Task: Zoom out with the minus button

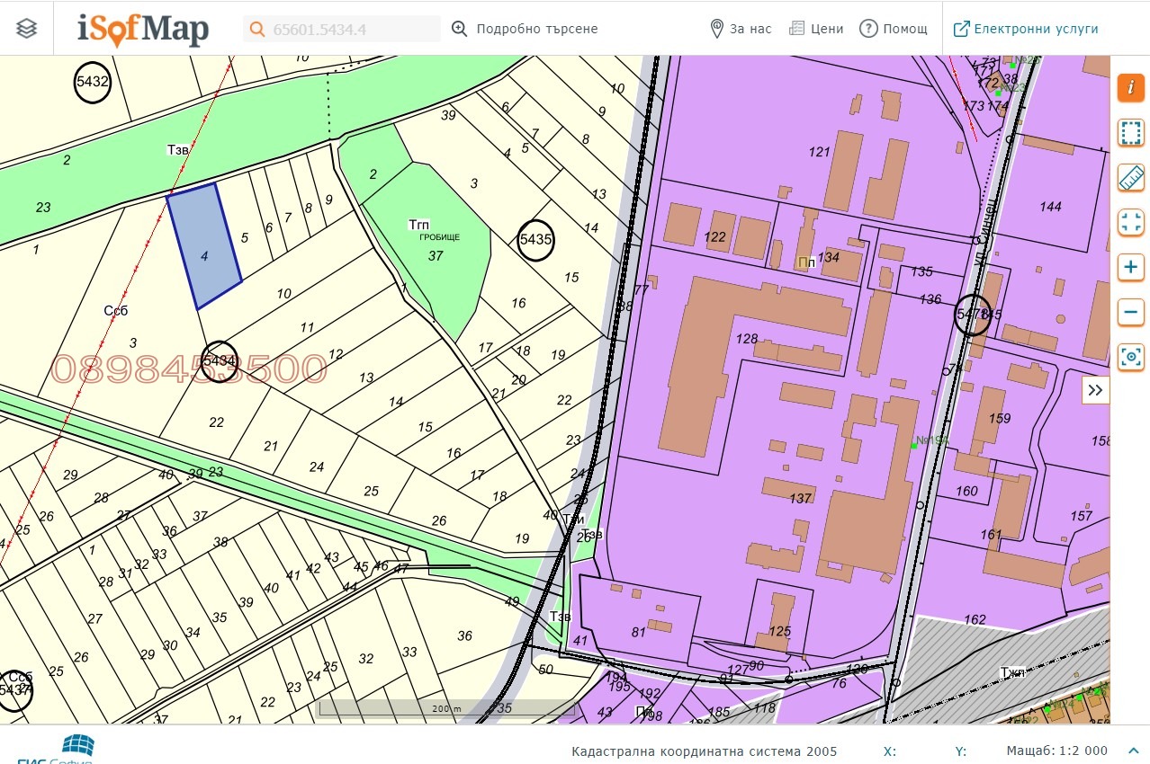Action: point(1130,313)
